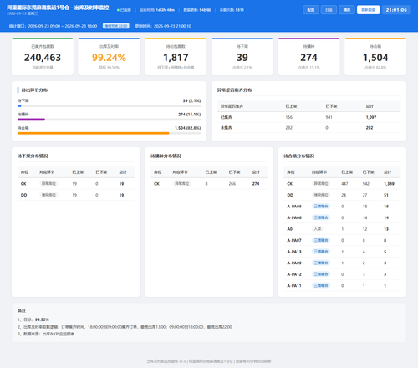418x368 pixels.
Task: Click the A-PA09 row label
Action: (294, 263)
